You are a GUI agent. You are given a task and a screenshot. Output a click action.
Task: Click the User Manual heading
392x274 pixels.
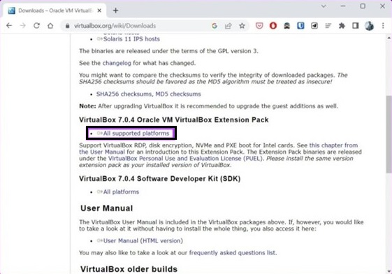click(x=106, y=208)
